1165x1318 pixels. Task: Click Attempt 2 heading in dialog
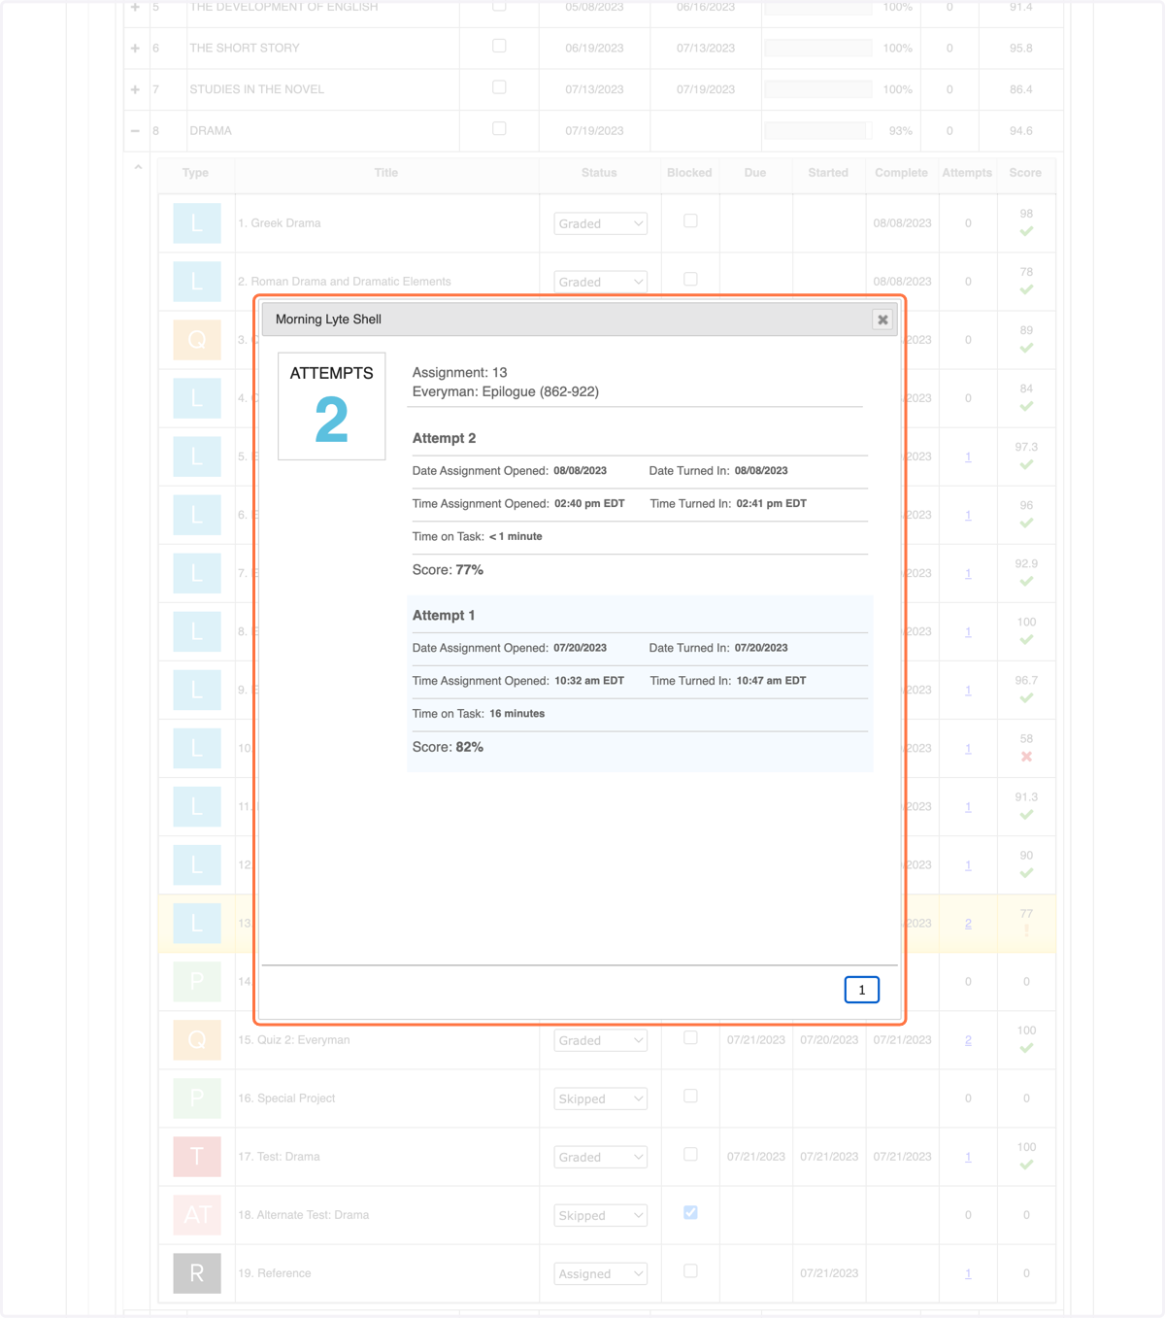444,438
